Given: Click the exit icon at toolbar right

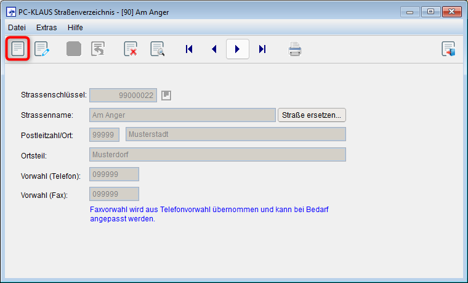Looking at the screenshot, I should tap(448, 49).
